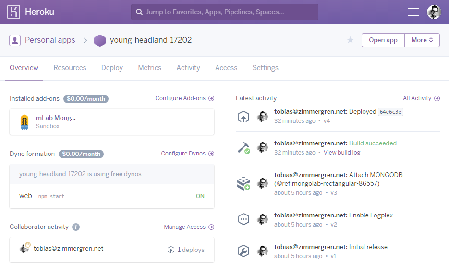449x275 pixels.
Task: Click Build succeeded status text
Action: [373, 143]
